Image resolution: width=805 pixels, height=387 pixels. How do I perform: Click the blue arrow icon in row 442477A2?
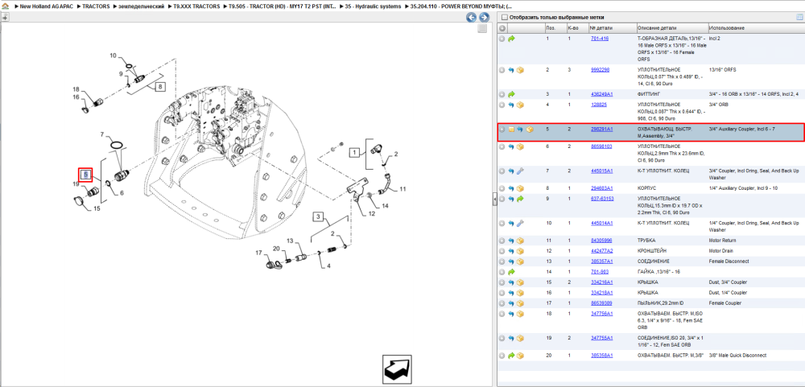tap(511, 251)
